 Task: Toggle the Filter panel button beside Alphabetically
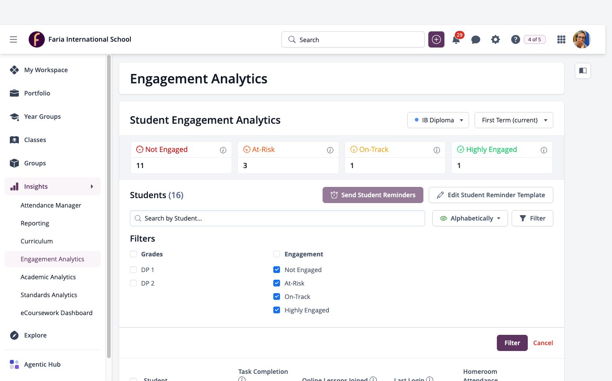tap(532, 218)
